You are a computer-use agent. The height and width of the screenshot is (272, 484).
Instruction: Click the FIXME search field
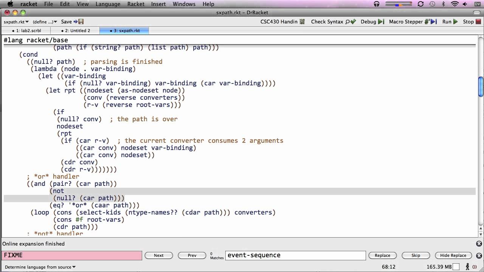pyautogui.click(x=72, y=255)
